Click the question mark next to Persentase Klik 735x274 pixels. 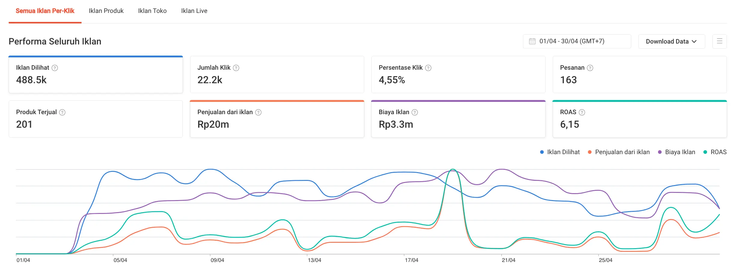[428, 68]
